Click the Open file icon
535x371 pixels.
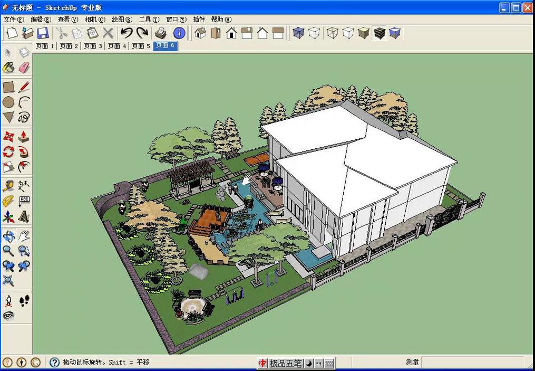[x=27, y=33]
